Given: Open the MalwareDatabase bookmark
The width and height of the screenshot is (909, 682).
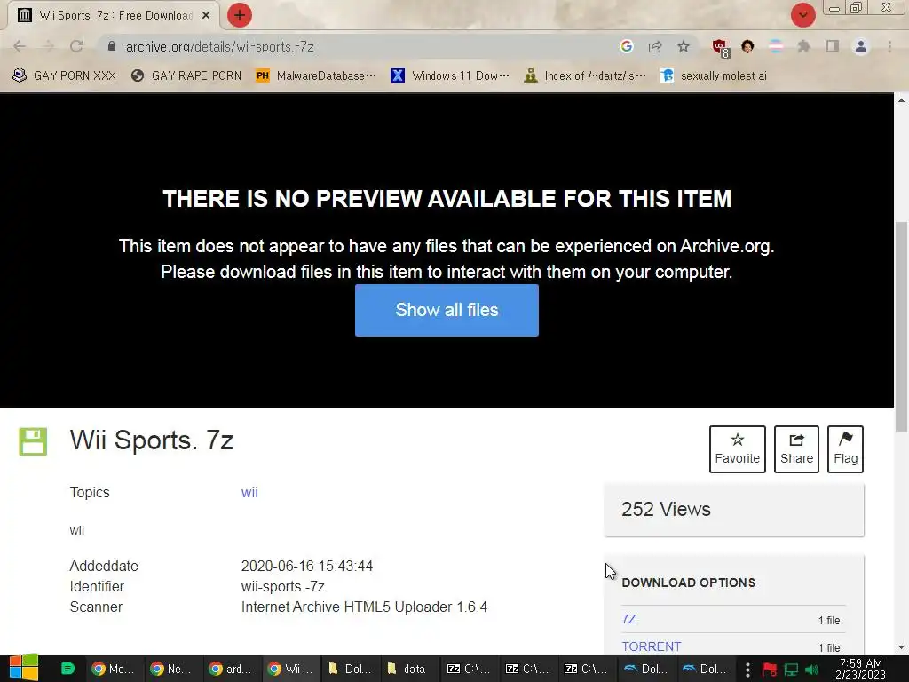Looking at the screenshot, I should pyautogui.click(x=316, y=76).
